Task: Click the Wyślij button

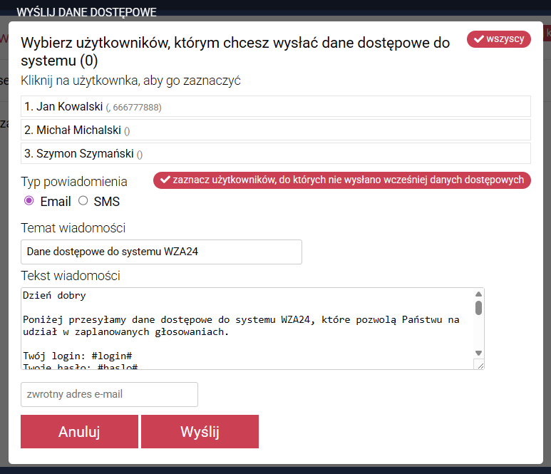Action: tap(200, 432)
